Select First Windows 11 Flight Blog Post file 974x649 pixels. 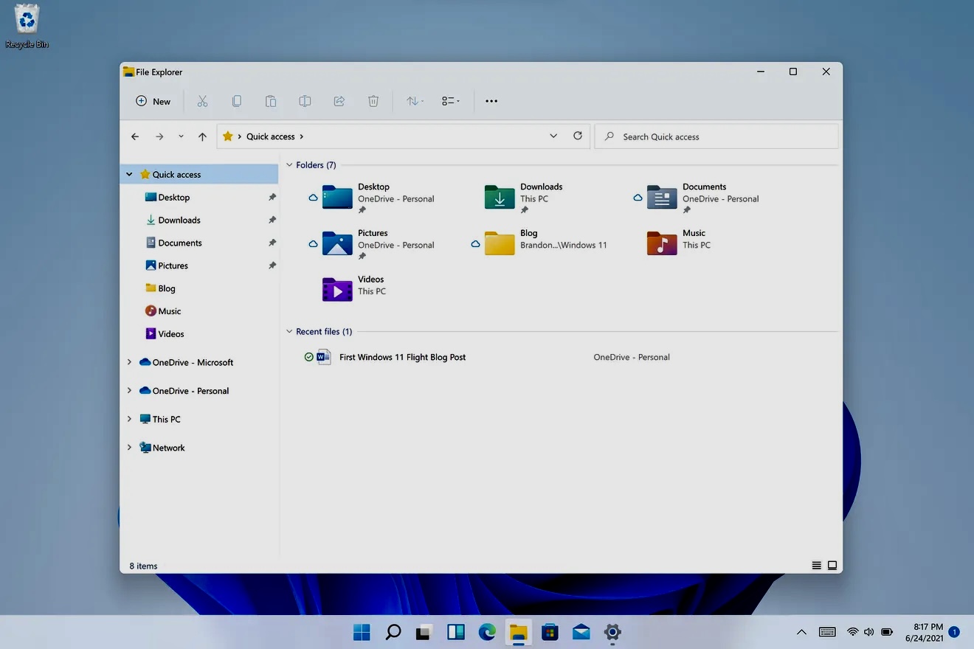point(403,358)
